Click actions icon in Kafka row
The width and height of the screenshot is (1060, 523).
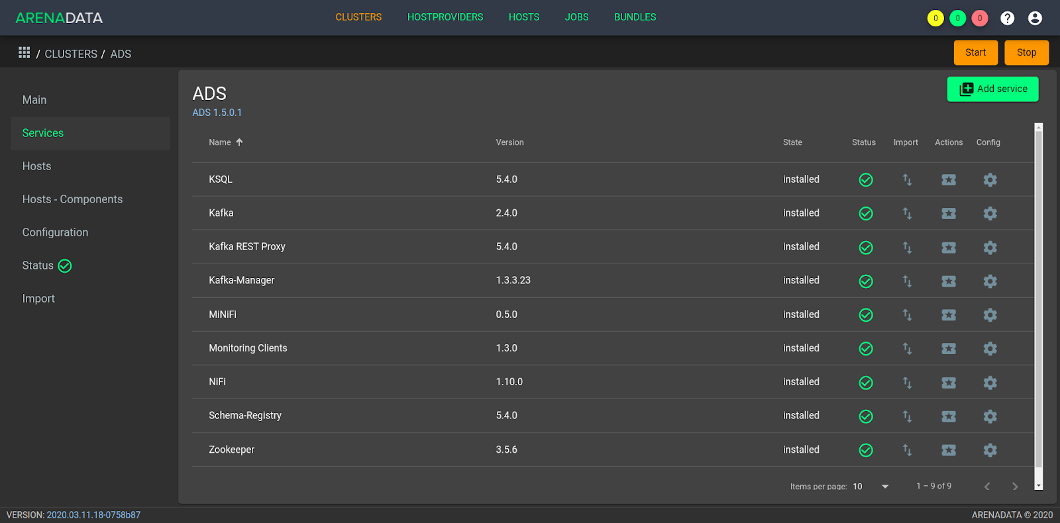coord(949,213)
